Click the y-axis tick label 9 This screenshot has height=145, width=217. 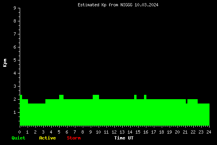click(15, 8)
